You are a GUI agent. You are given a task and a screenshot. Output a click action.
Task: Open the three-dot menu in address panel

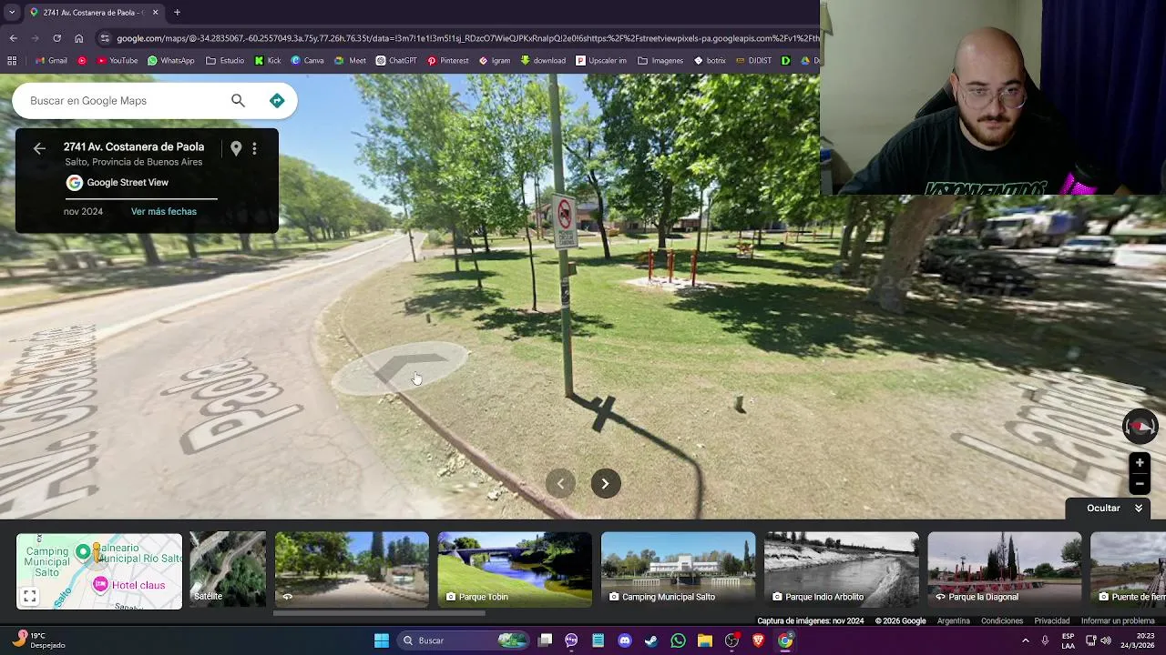(254, 148)
